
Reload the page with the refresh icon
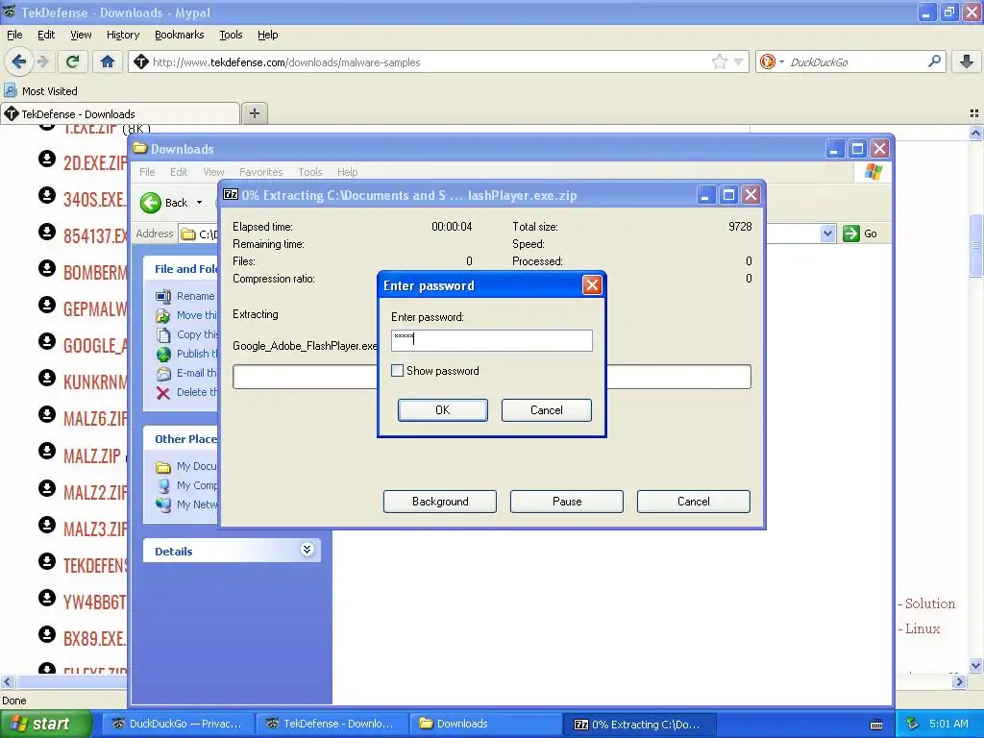coord(73,61)
